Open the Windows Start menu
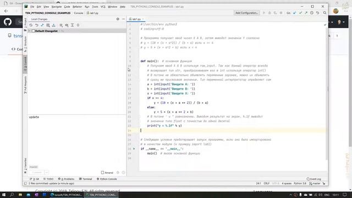The height and width of the screenshot is (198, 352). coord(4,195)
